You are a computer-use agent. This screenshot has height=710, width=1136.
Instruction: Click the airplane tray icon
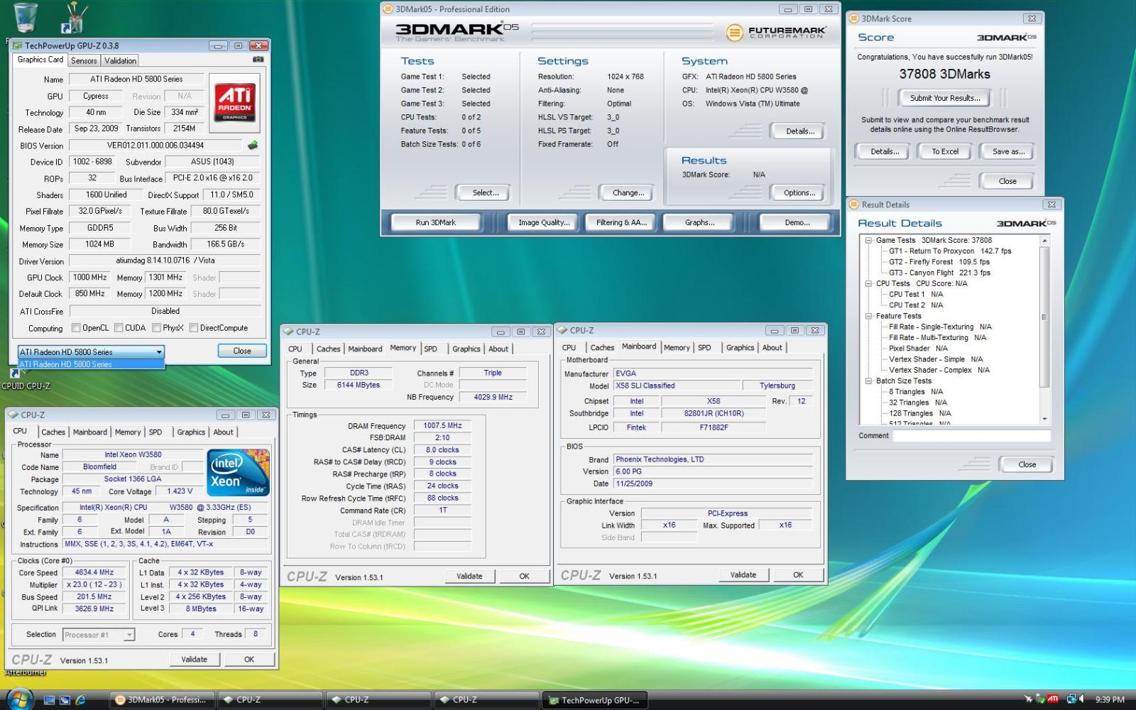(x=1029, y=699)
